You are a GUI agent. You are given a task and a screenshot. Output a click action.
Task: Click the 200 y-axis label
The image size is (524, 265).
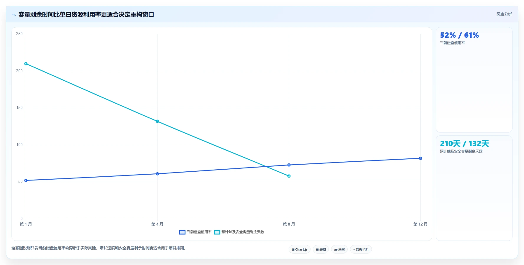(x=19, y=71)
